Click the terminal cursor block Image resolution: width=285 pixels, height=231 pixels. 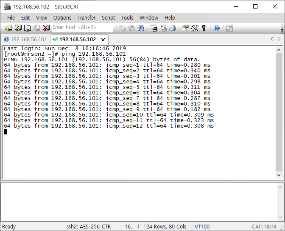click(6, 131)
